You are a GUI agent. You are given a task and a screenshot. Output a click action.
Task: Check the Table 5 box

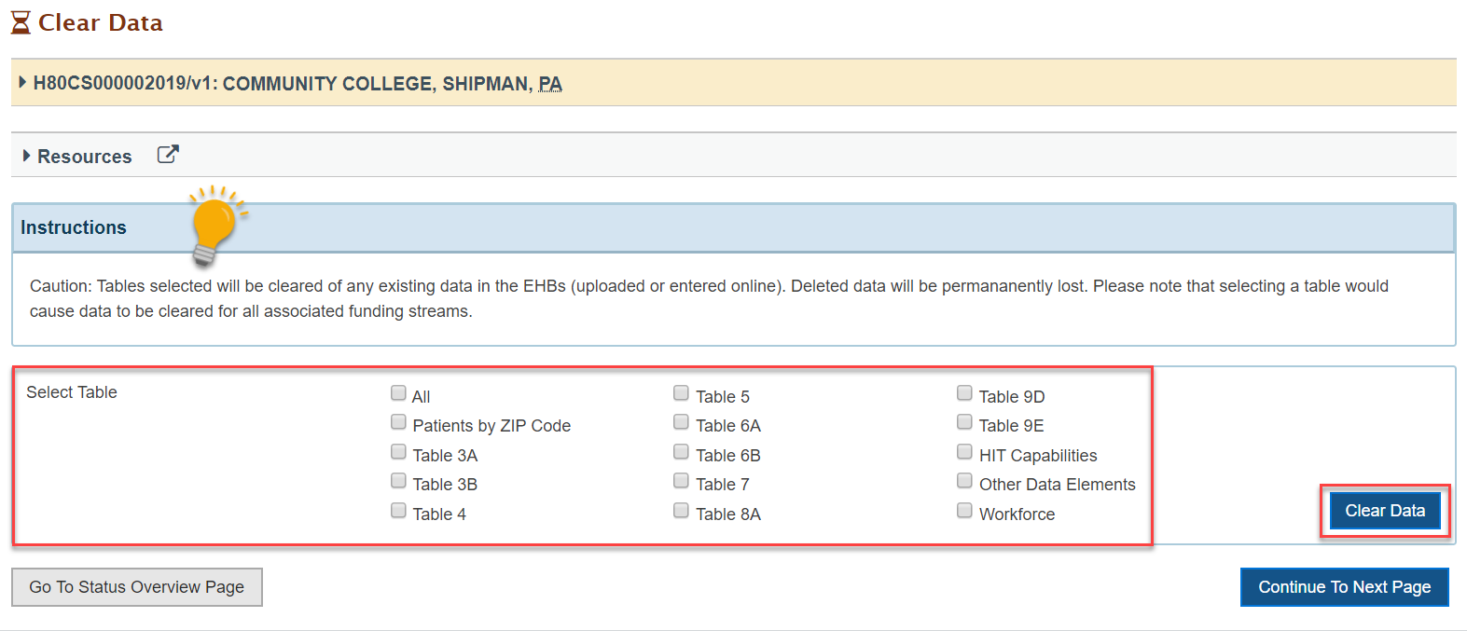click(x=681, y=393)
